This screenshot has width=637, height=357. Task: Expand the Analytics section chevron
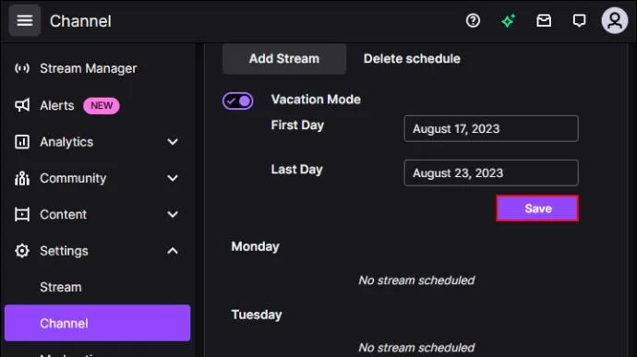coord(173,142)
